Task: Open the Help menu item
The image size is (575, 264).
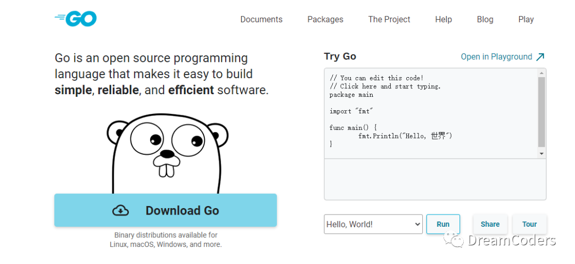Action: tap(443, 20)
